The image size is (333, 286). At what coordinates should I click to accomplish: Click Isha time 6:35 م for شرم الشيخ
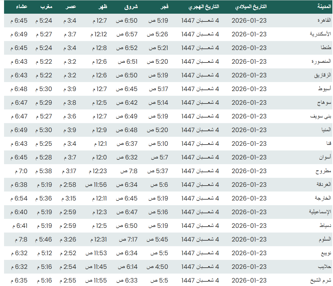coord(19,280)
